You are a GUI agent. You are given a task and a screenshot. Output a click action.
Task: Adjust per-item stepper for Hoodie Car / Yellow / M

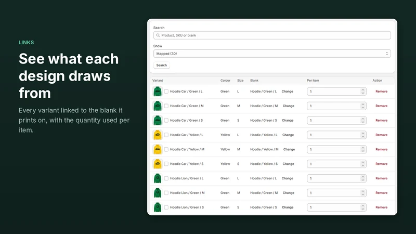(x=362, y=149)
